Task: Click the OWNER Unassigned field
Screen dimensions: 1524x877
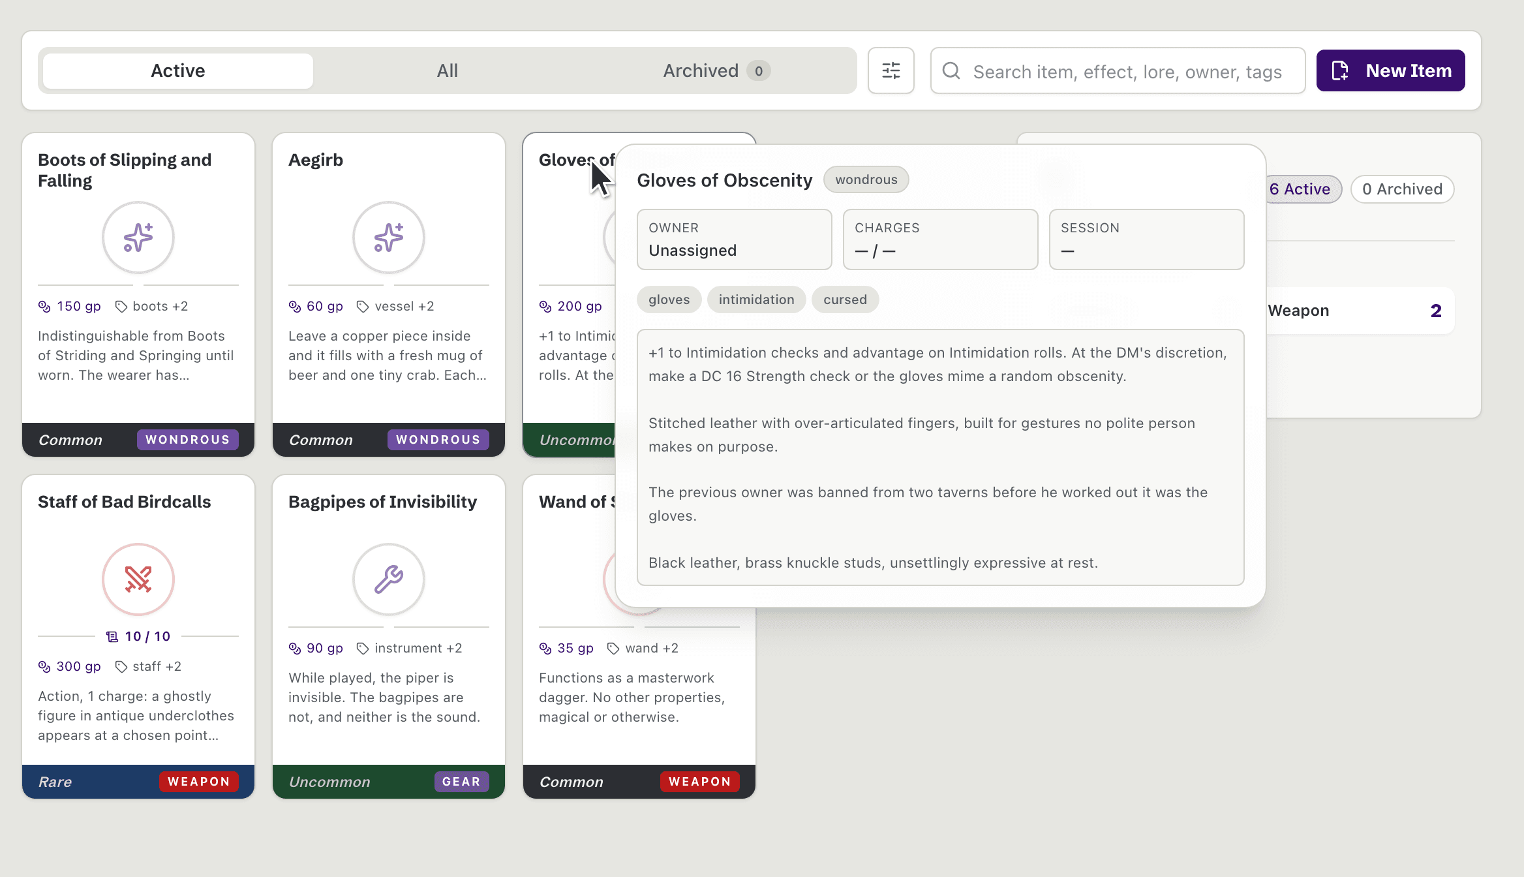Action: [x=735, y=239]
